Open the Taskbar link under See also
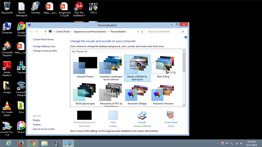The height and width of the screenshot is (147, 262). 37,125
